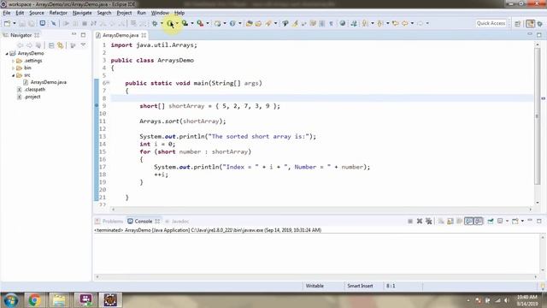Click the Toggle Mark Occurrences highlighter icon
Viewport: 547px width, 308px height.
tap(295, 23)
